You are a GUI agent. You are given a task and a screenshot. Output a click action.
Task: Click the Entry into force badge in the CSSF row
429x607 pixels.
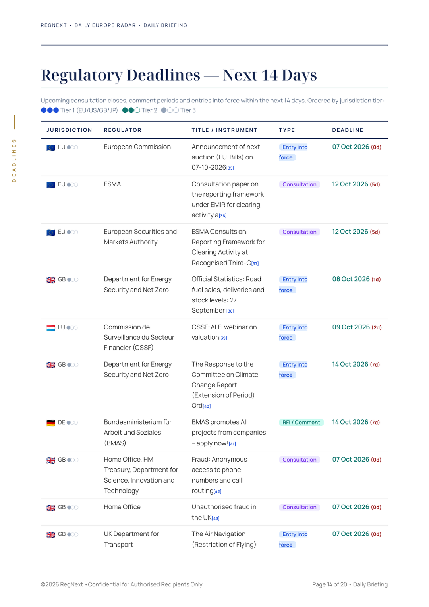(x=294, y=332)
